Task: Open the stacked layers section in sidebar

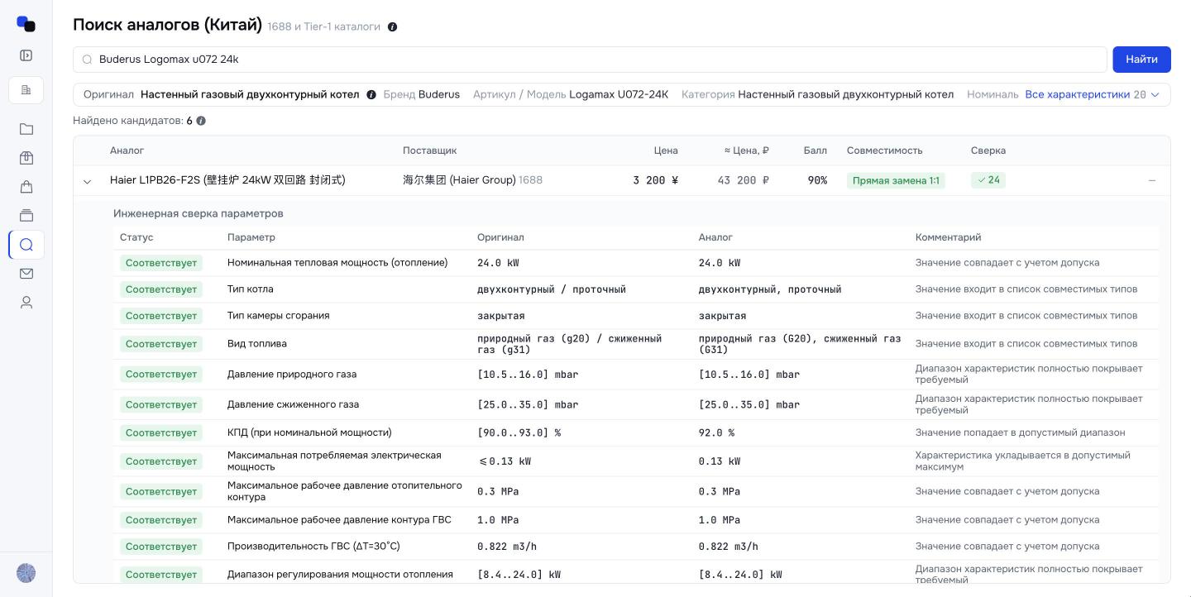Action: (26, 216)
